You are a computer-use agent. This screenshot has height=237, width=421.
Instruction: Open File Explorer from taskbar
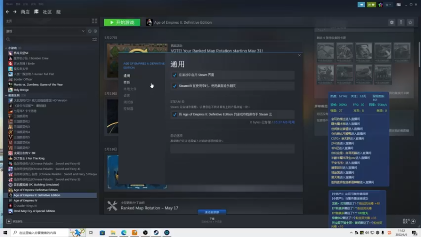[x=113, y=232]
